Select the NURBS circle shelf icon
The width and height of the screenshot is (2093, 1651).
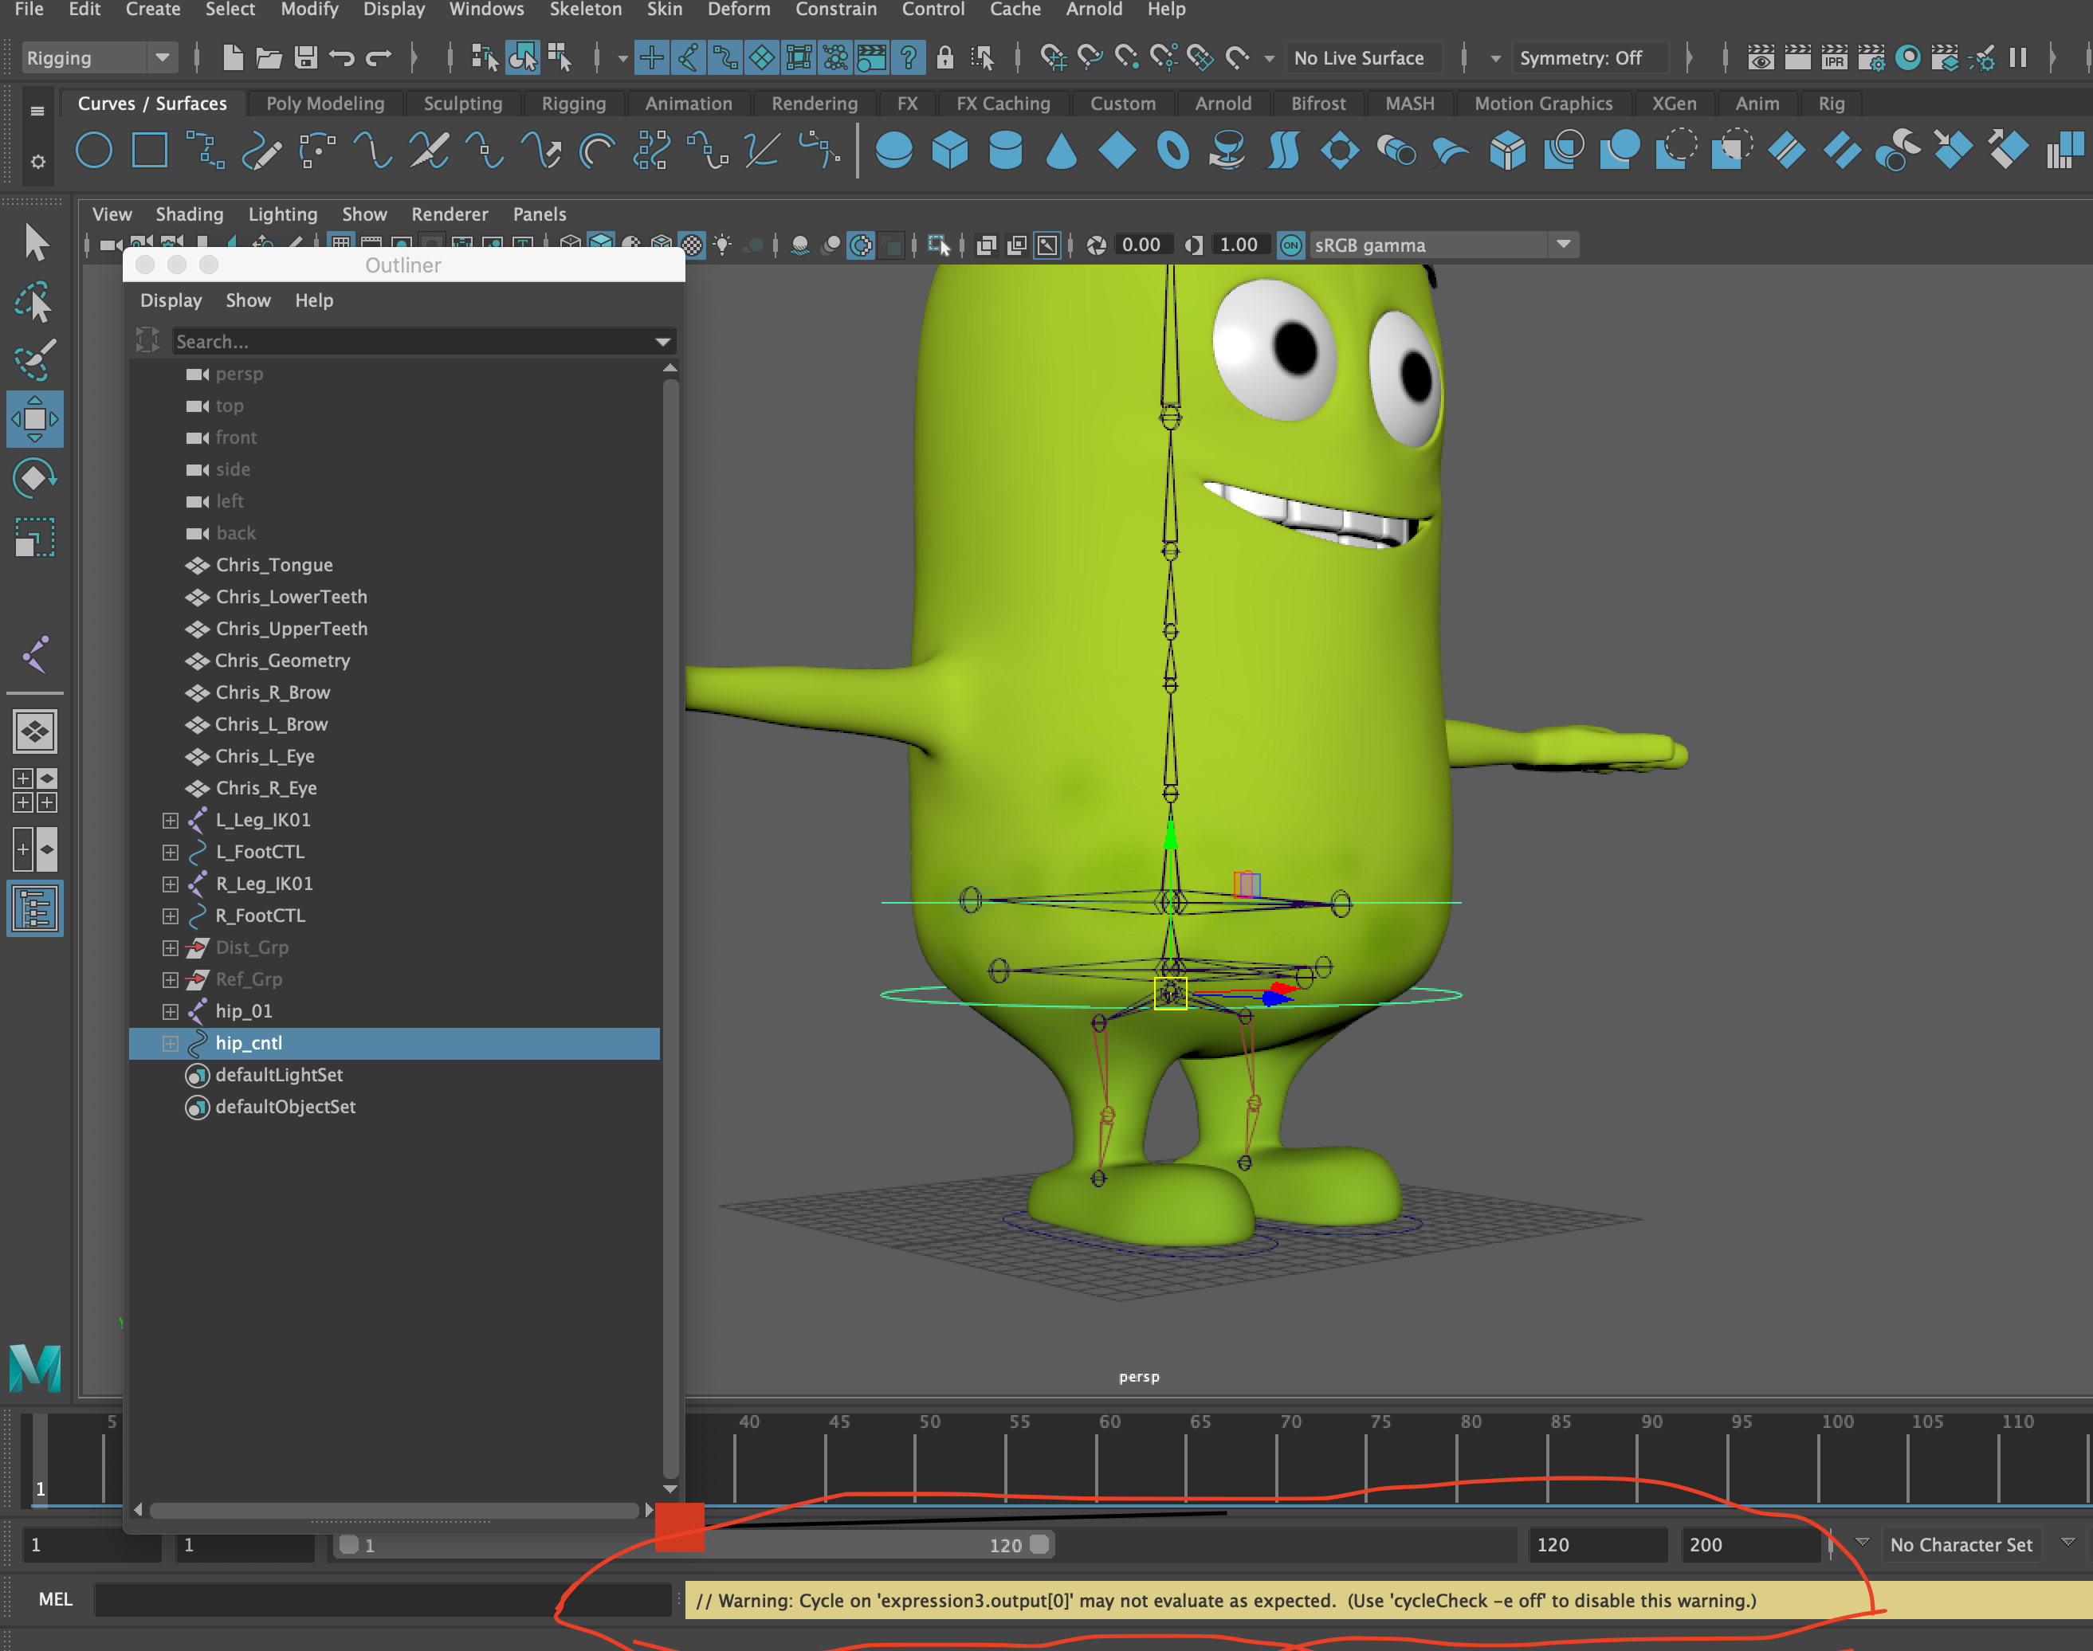[x=94, y=151]
